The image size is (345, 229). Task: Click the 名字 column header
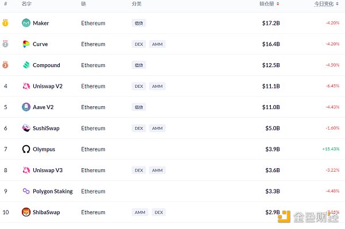[x=26, y=4]
